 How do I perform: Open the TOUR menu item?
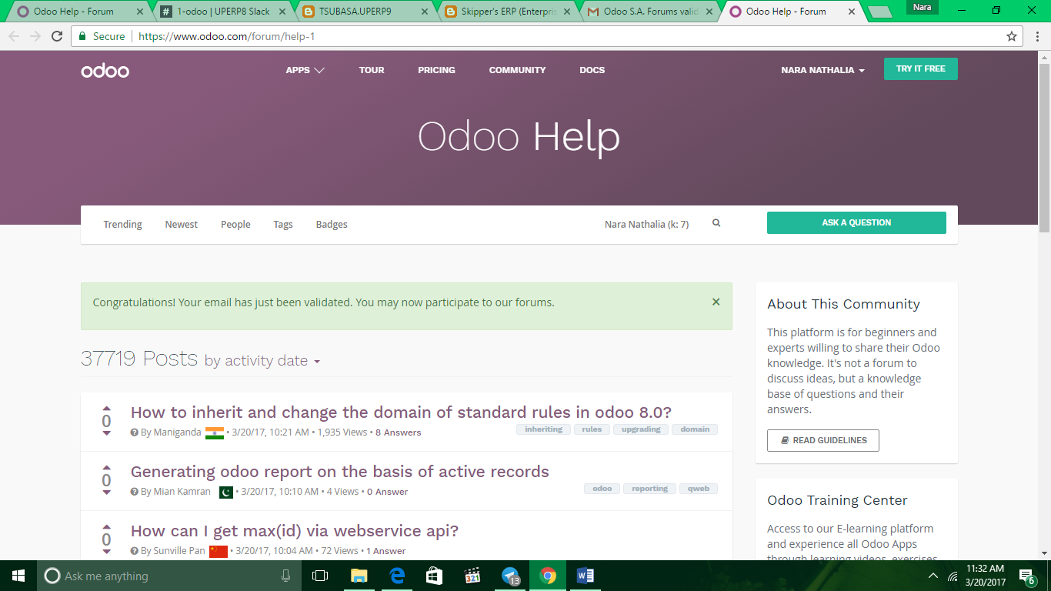(x=372, y=70)
